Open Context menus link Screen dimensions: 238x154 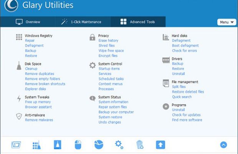click(111, 84)
